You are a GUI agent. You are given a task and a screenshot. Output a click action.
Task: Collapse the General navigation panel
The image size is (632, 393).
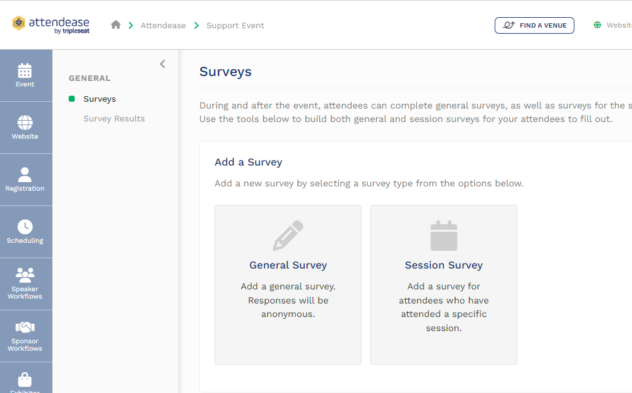[x=162, y=63]
